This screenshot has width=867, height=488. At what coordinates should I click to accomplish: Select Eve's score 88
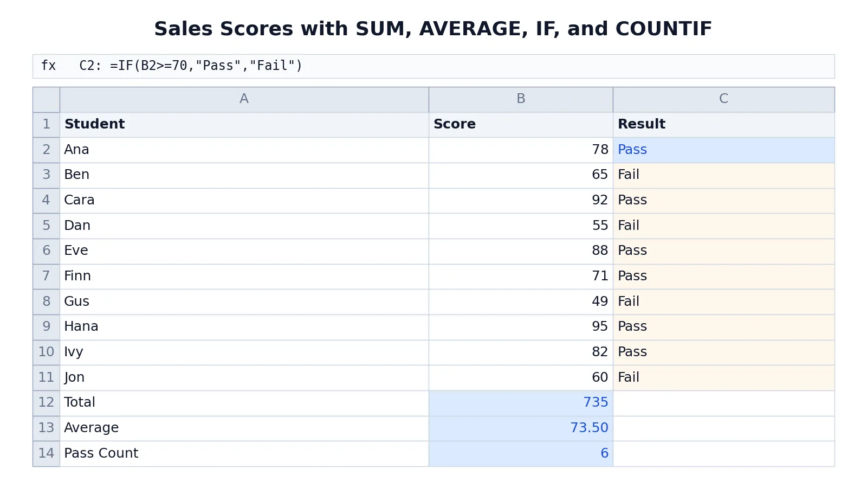[x=521, y=251]
